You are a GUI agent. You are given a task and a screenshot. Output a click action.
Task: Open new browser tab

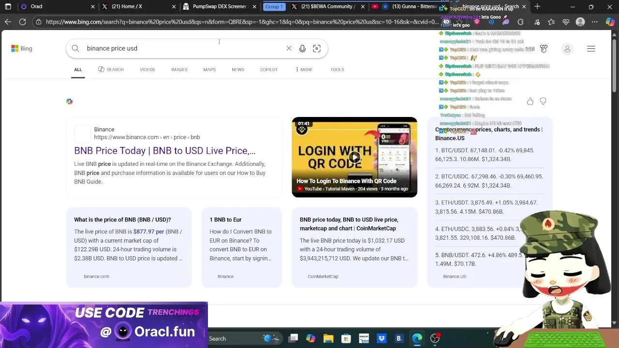(x=537, y=7)
